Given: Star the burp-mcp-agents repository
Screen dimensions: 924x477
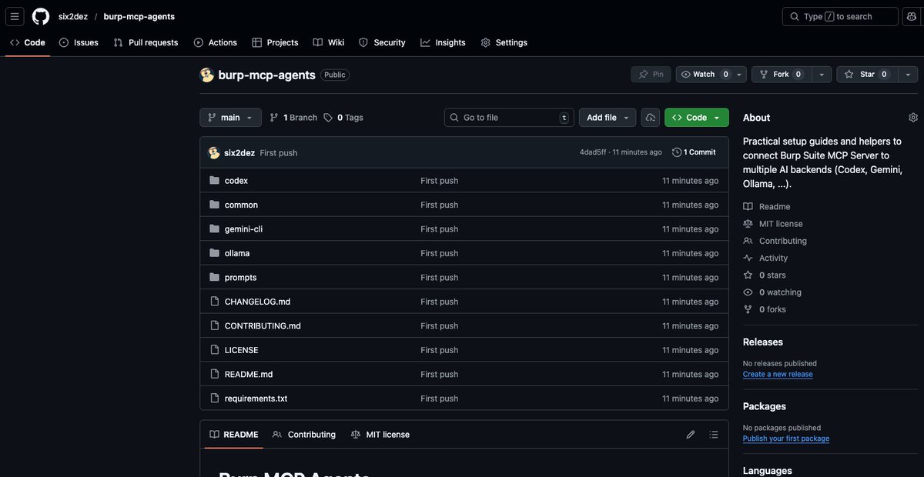Looking at the screenshot, I should [x=865, y=75].
